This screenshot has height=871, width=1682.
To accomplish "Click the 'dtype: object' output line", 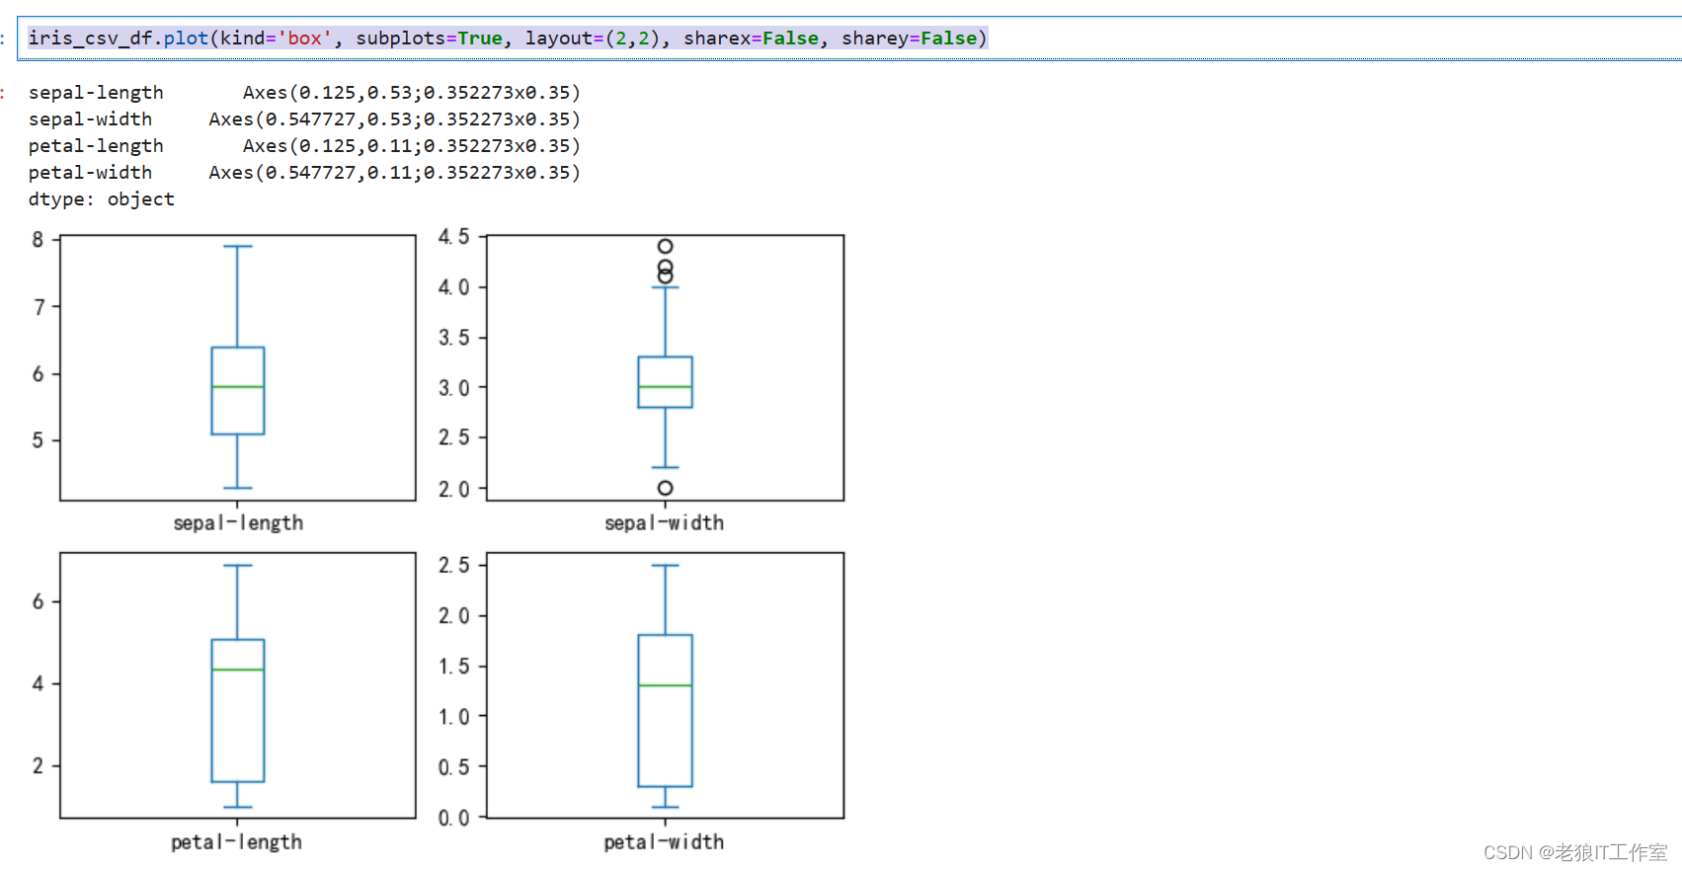I will [x=101, y=199].
